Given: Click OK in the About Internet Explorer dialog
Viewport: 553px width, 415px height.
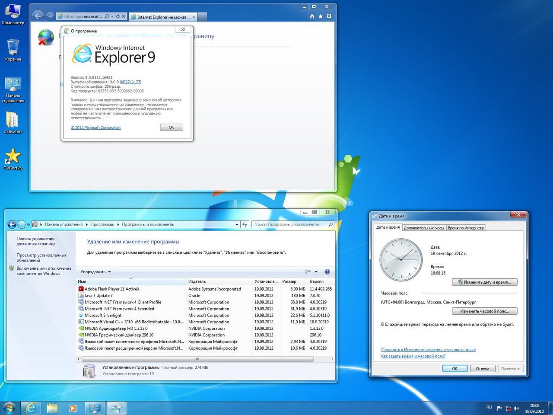Looking at the screenshot, I should [x=172, y=127].
